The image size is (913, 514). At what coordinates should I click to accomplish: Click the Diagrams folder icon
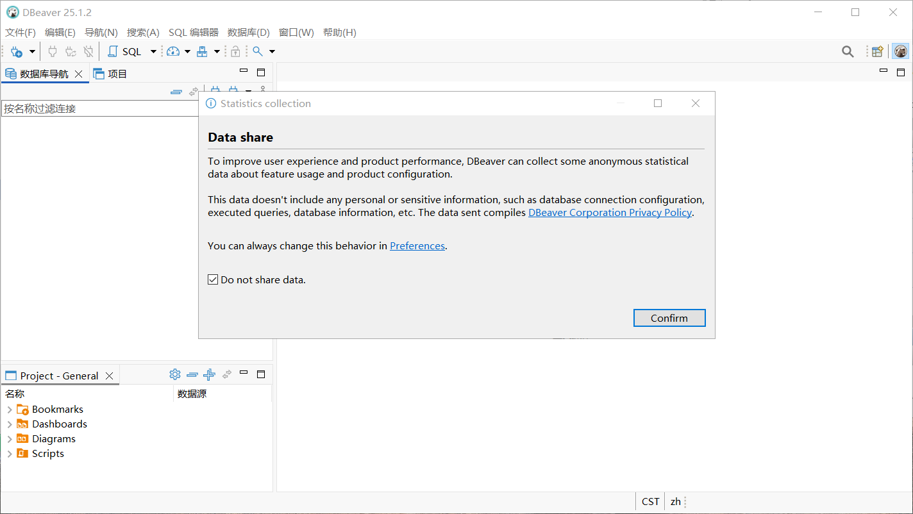tap(22, 439)
